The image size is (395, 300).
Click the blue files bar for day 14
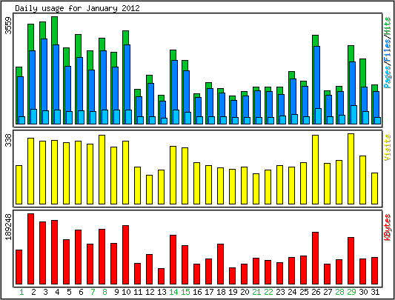tap(174, 84)
